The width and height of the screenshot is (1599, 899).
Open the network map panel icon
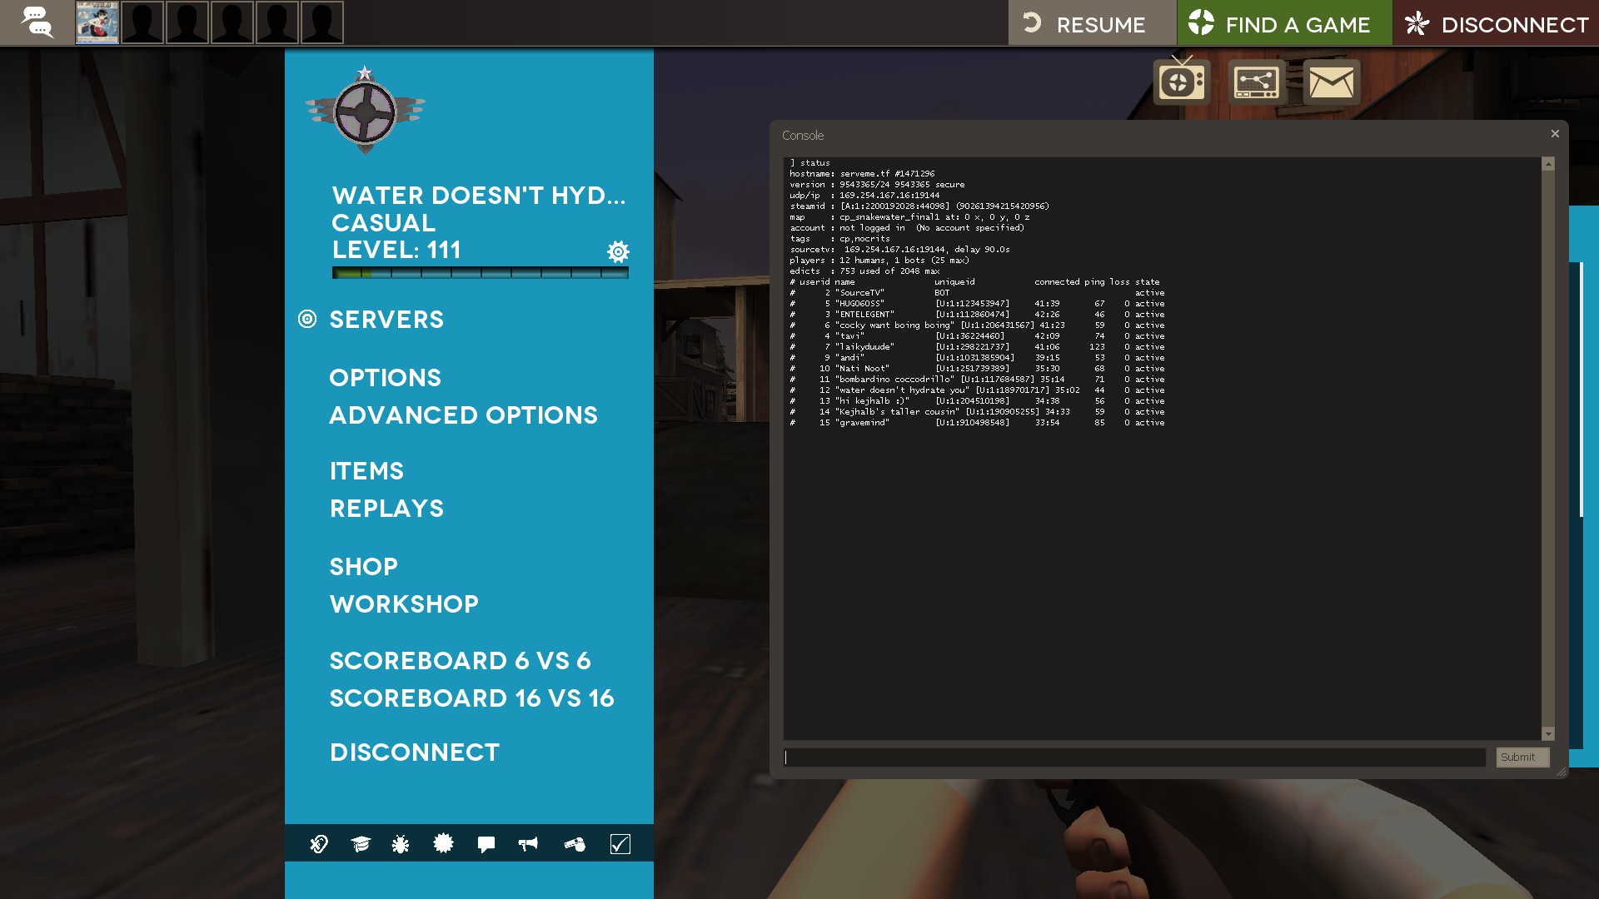pos(1256,82)
